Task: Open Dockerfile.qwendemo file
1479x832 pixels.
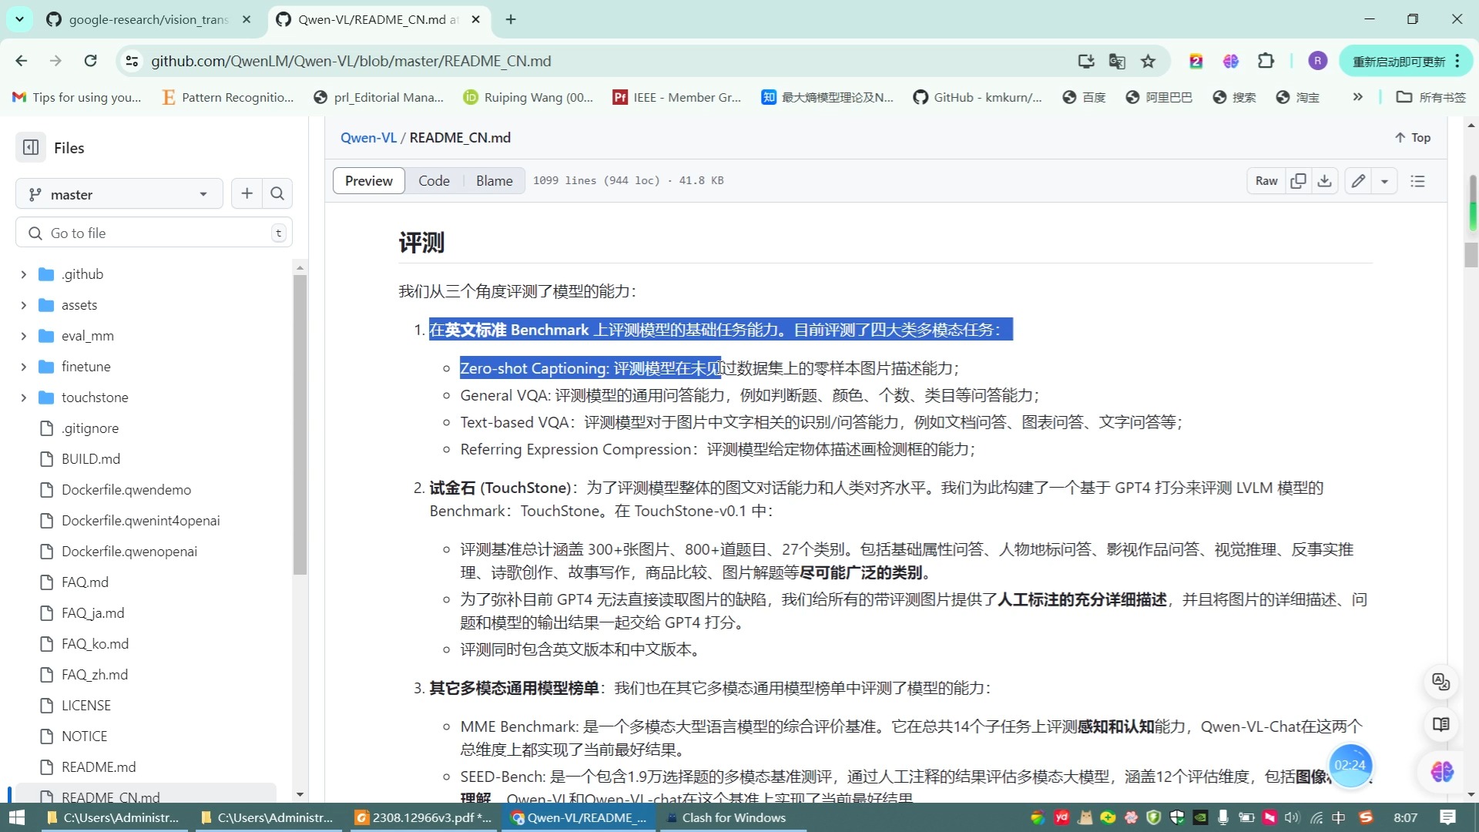Action: [126, 490]
